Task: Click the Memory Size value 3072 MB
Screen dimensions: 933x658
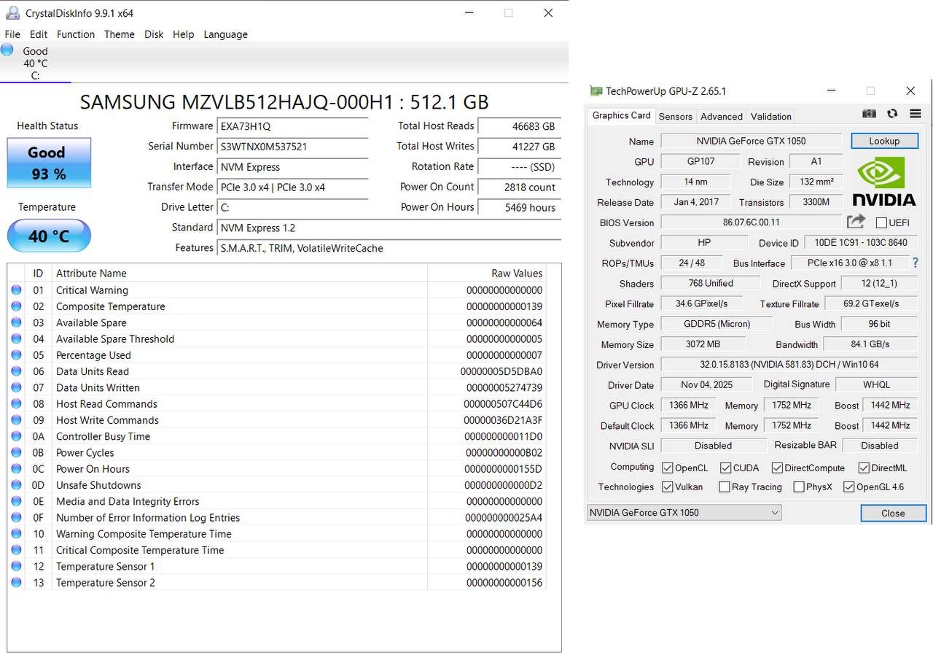Action: tap(703, 344)
